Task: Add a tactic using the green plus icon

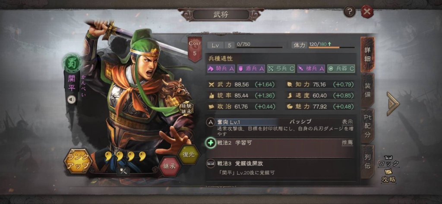Action: 210,143
